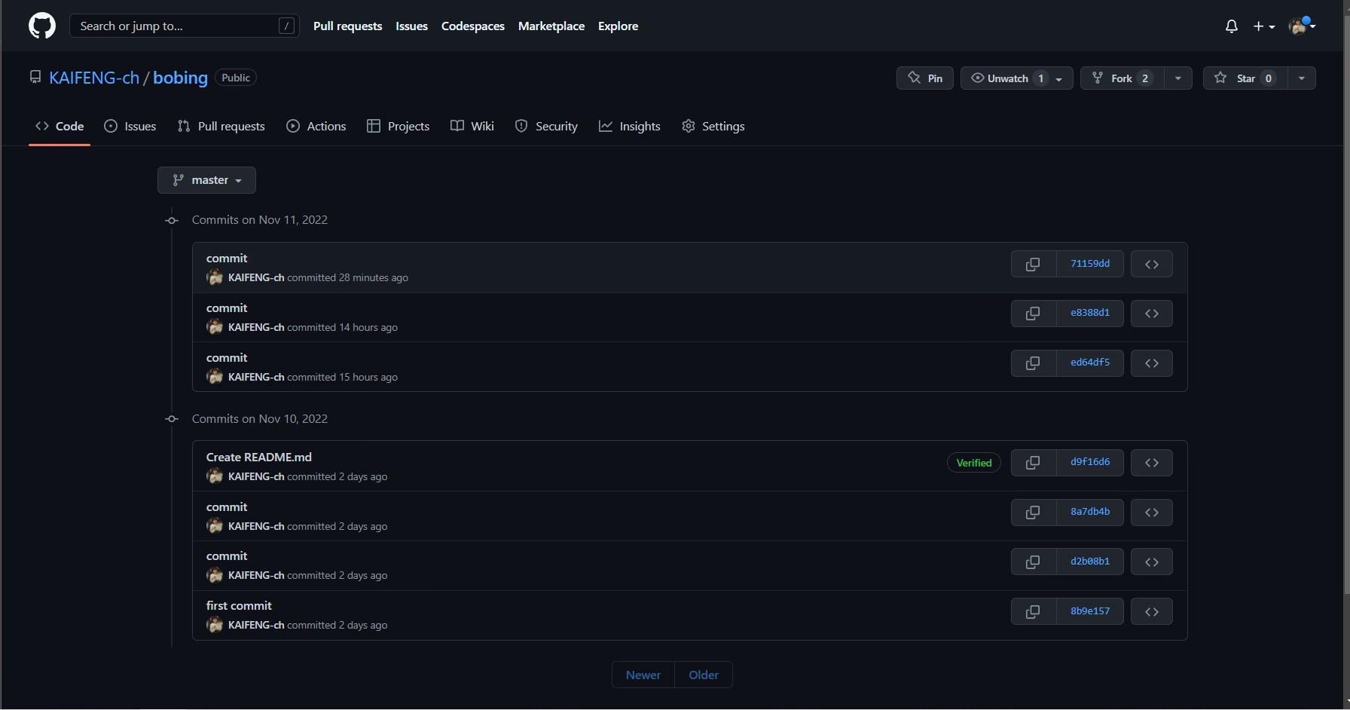Image resolution: width=1350 pixels, height=710 pixels.
Task: Copy full SHA for commit d2b08b1
Action: tap(1033, 562)
